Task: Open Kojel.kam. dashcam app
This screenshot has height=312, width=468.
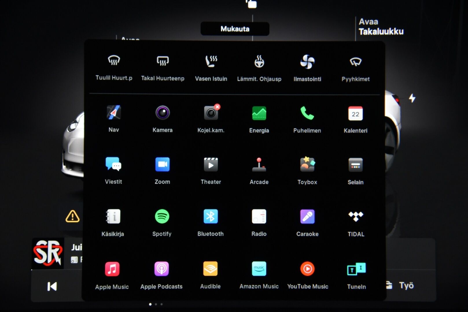Action: pyautogui.click(x=211, y=119)
